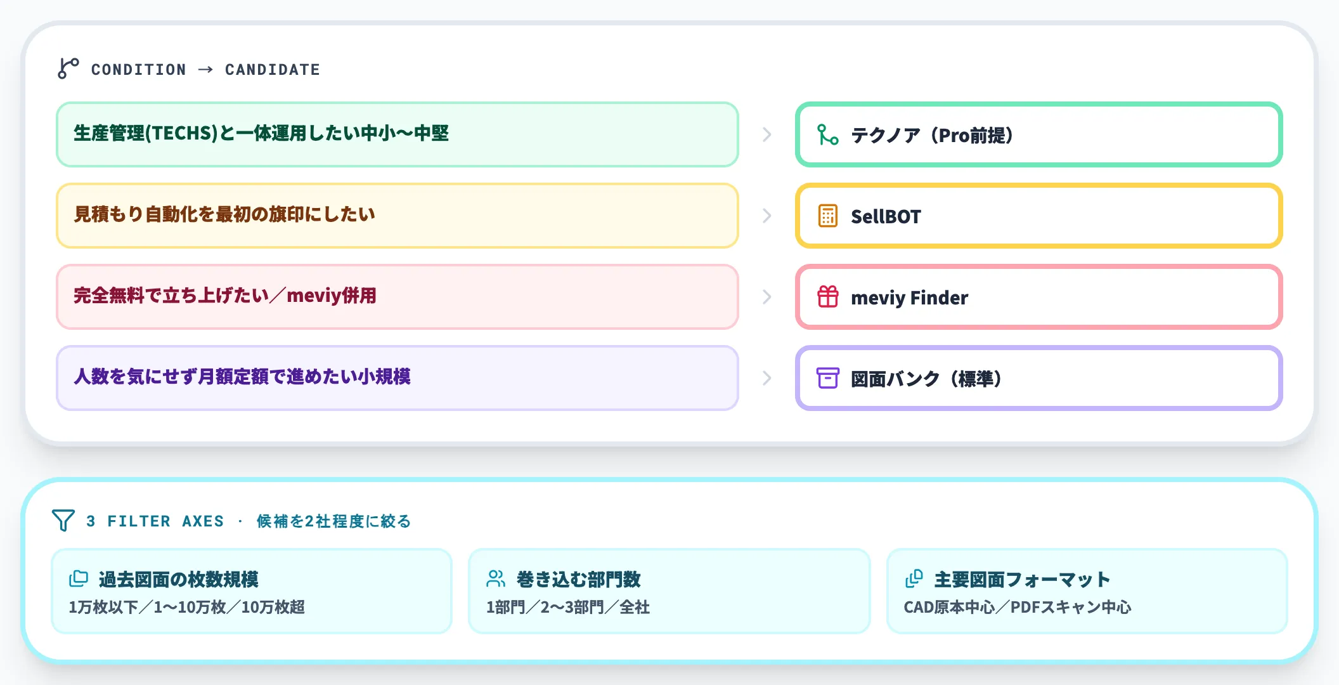Screen dimensions: 1339x685
Task: Click the chevron arrow after 見積もり自動化 condition
Action: (767, 216)
